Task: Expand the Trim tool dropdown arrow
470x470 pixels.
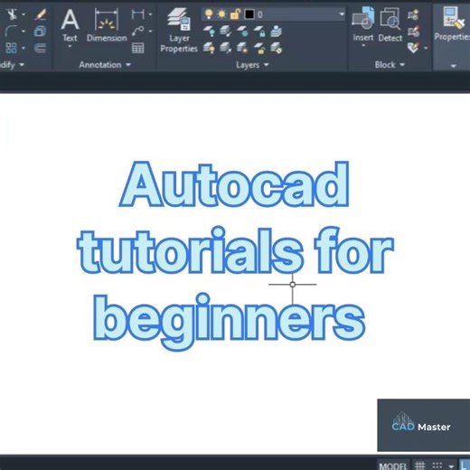Action: pos(23,14)
